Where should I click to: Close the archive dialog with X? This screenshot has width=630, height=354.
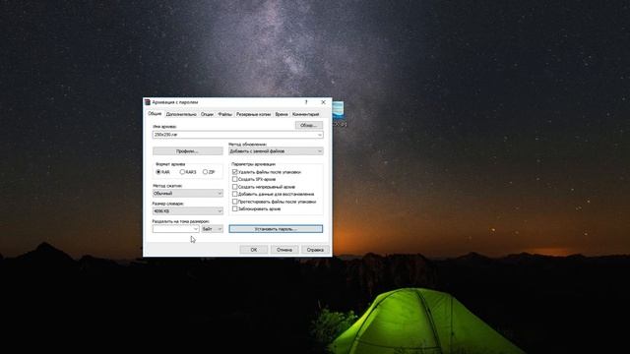click(x=323, y=102)
